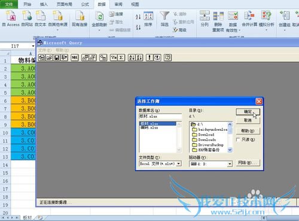299x221 pixels.
Task: Click the 网络 (Network) button
Action: [248, 162]
